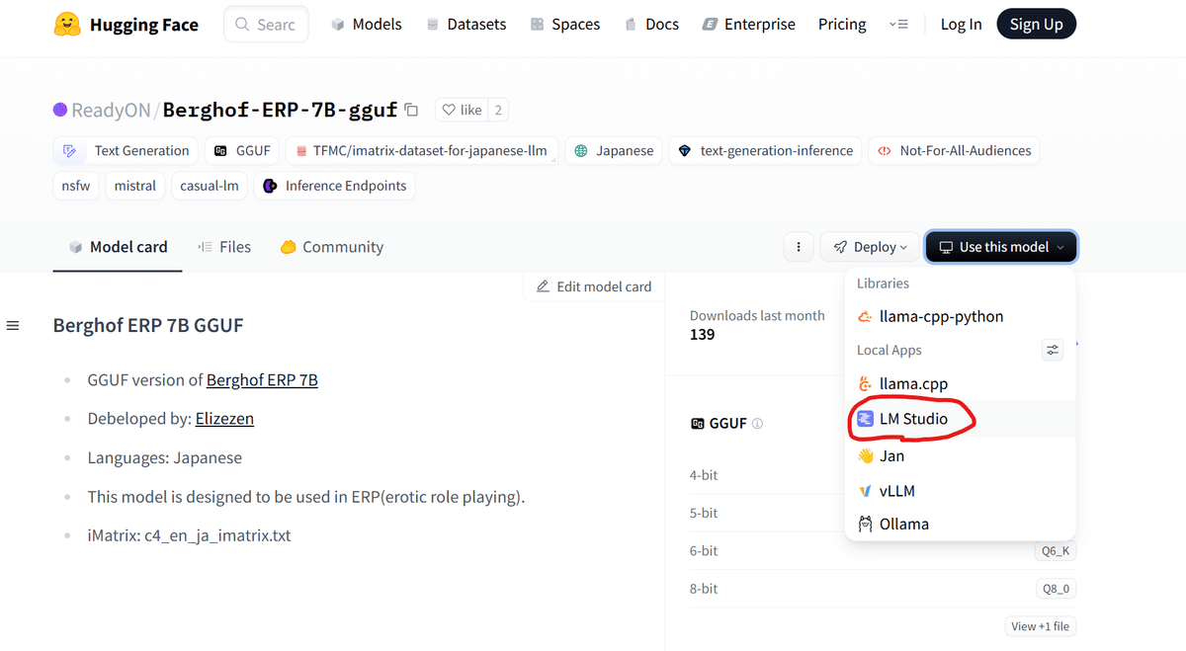Switch to the Community tab
Viewport: 1186px width, 651px height.
(331, 247)
